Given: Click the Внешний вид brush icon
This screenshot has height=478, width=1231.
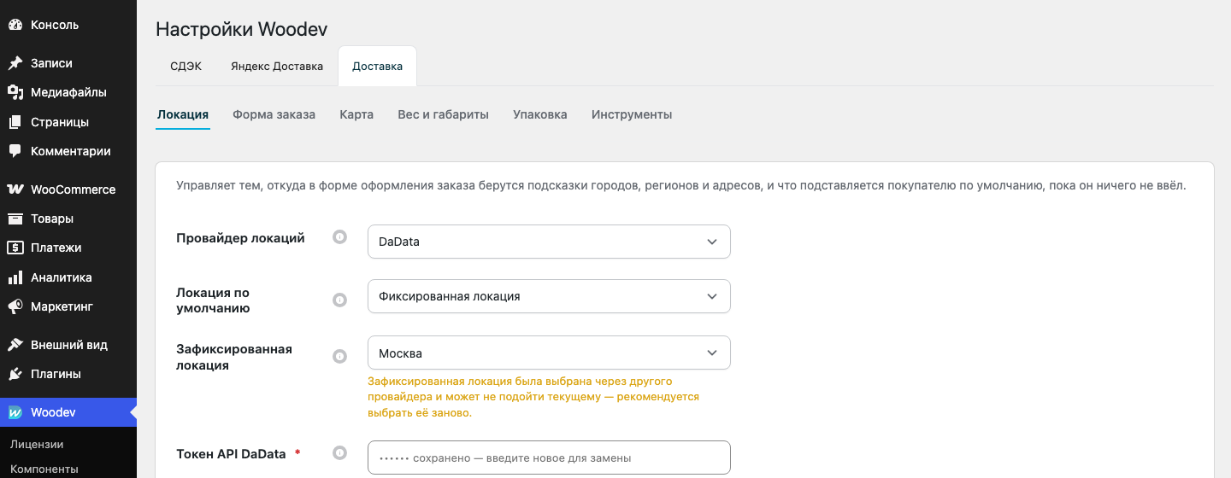Looking at the screenshot, I should coord(15,345).
